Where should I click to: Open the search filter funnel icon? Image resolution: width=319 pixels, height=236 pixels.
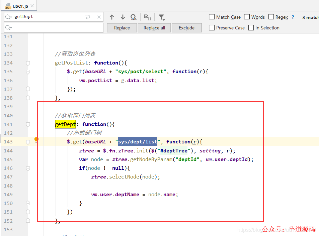(161, 17)
